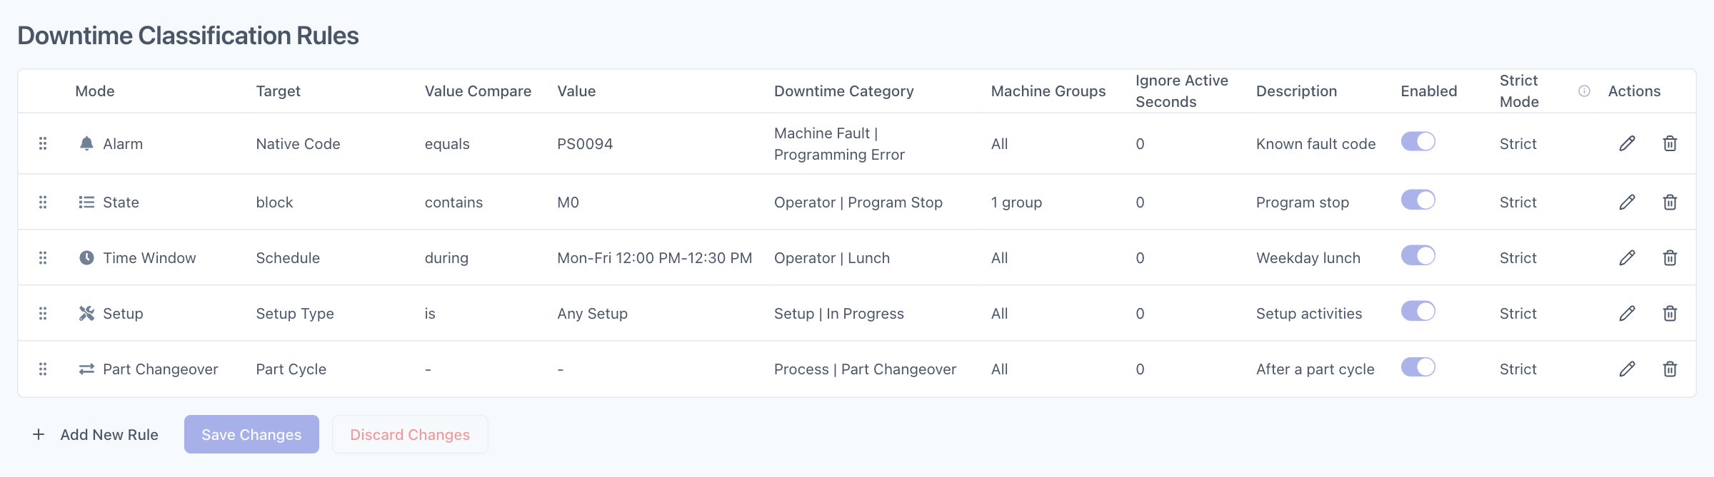Click the clock icon beside Time Window
This screenshot has height=477, width=1714.
pyautogui.click(x=86, y=257)
